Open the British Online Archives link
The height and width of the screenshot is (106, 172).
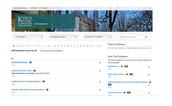[116, 74]
